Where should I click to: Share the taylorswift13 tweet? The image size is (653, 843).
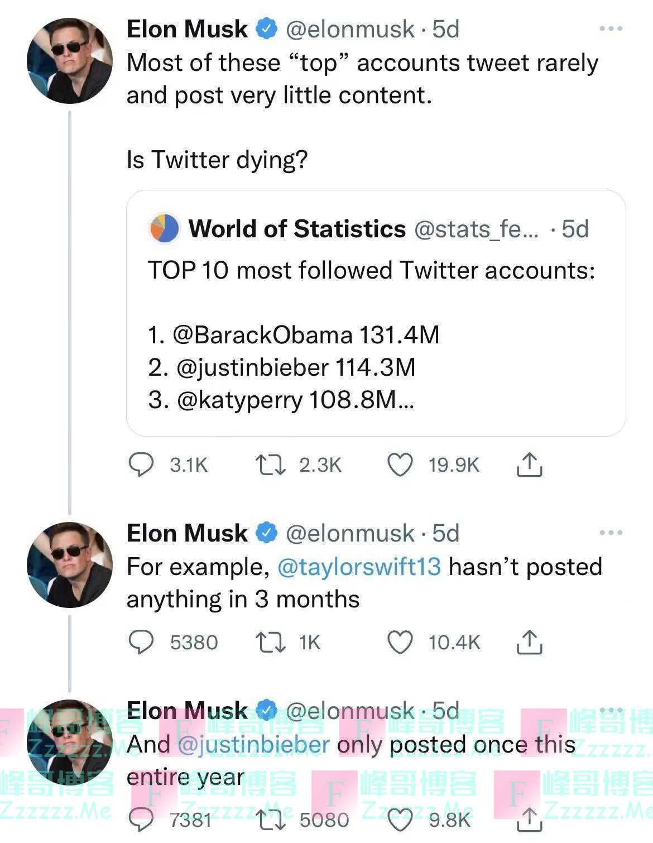pyautogui.click(x=529, y=642)
